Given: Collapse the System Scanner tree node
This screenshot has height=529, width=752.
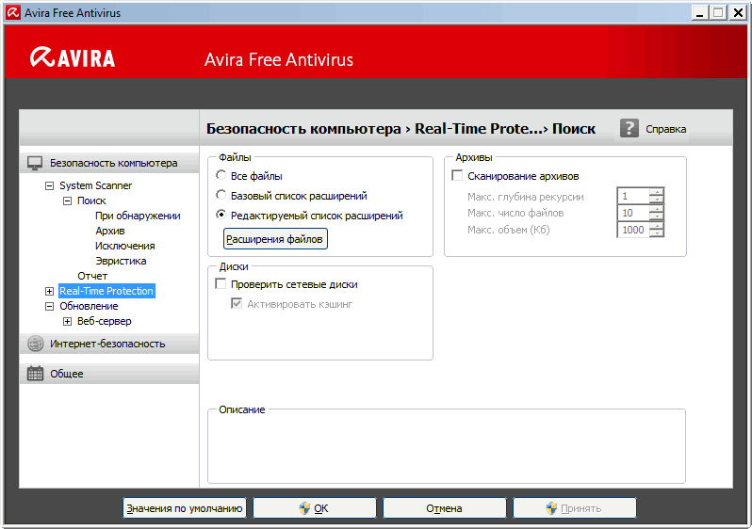Looking at the screenshot, I should click(x=50, y=186).
